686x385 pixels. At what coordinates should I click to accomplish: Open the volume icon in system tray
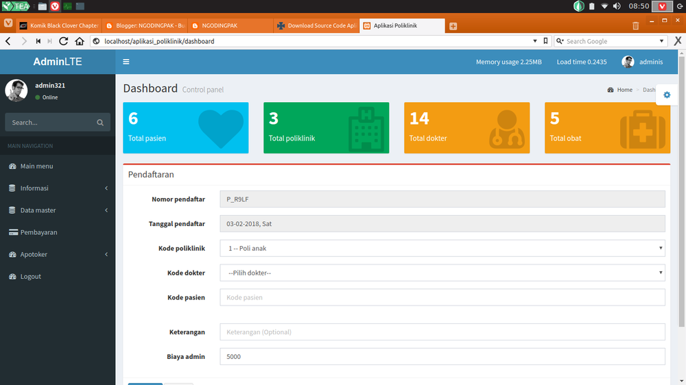pyautogui.click(x=617, y=6)
